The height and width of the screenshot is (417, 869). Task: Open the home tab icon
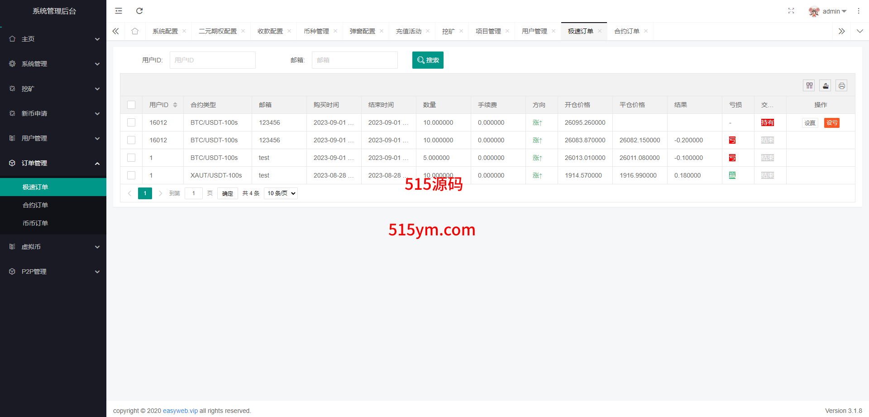[x=135, y=31]
